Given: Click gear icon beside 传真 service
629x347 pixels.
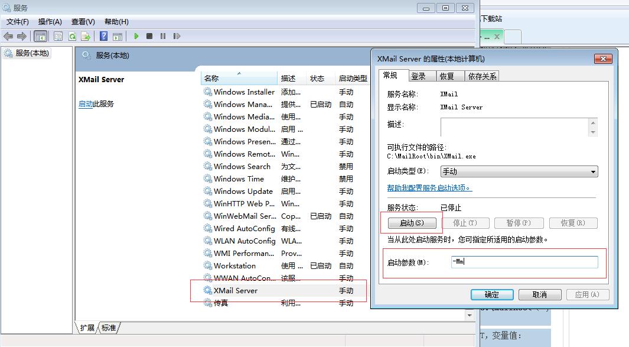Looking at the screenshot, I should pos(208,303).
